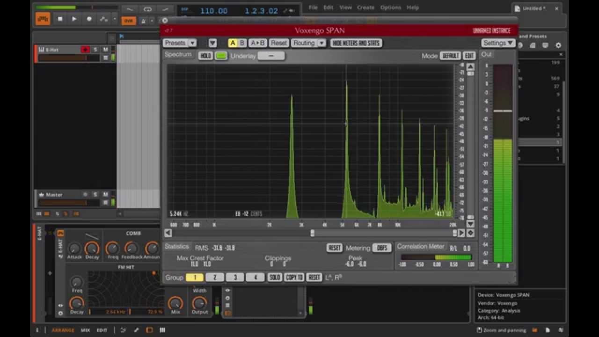Image resolution: width=599 pixels, height=337 pixels.
Task: Mute the E-Hat track
Action: click(105, 50)
